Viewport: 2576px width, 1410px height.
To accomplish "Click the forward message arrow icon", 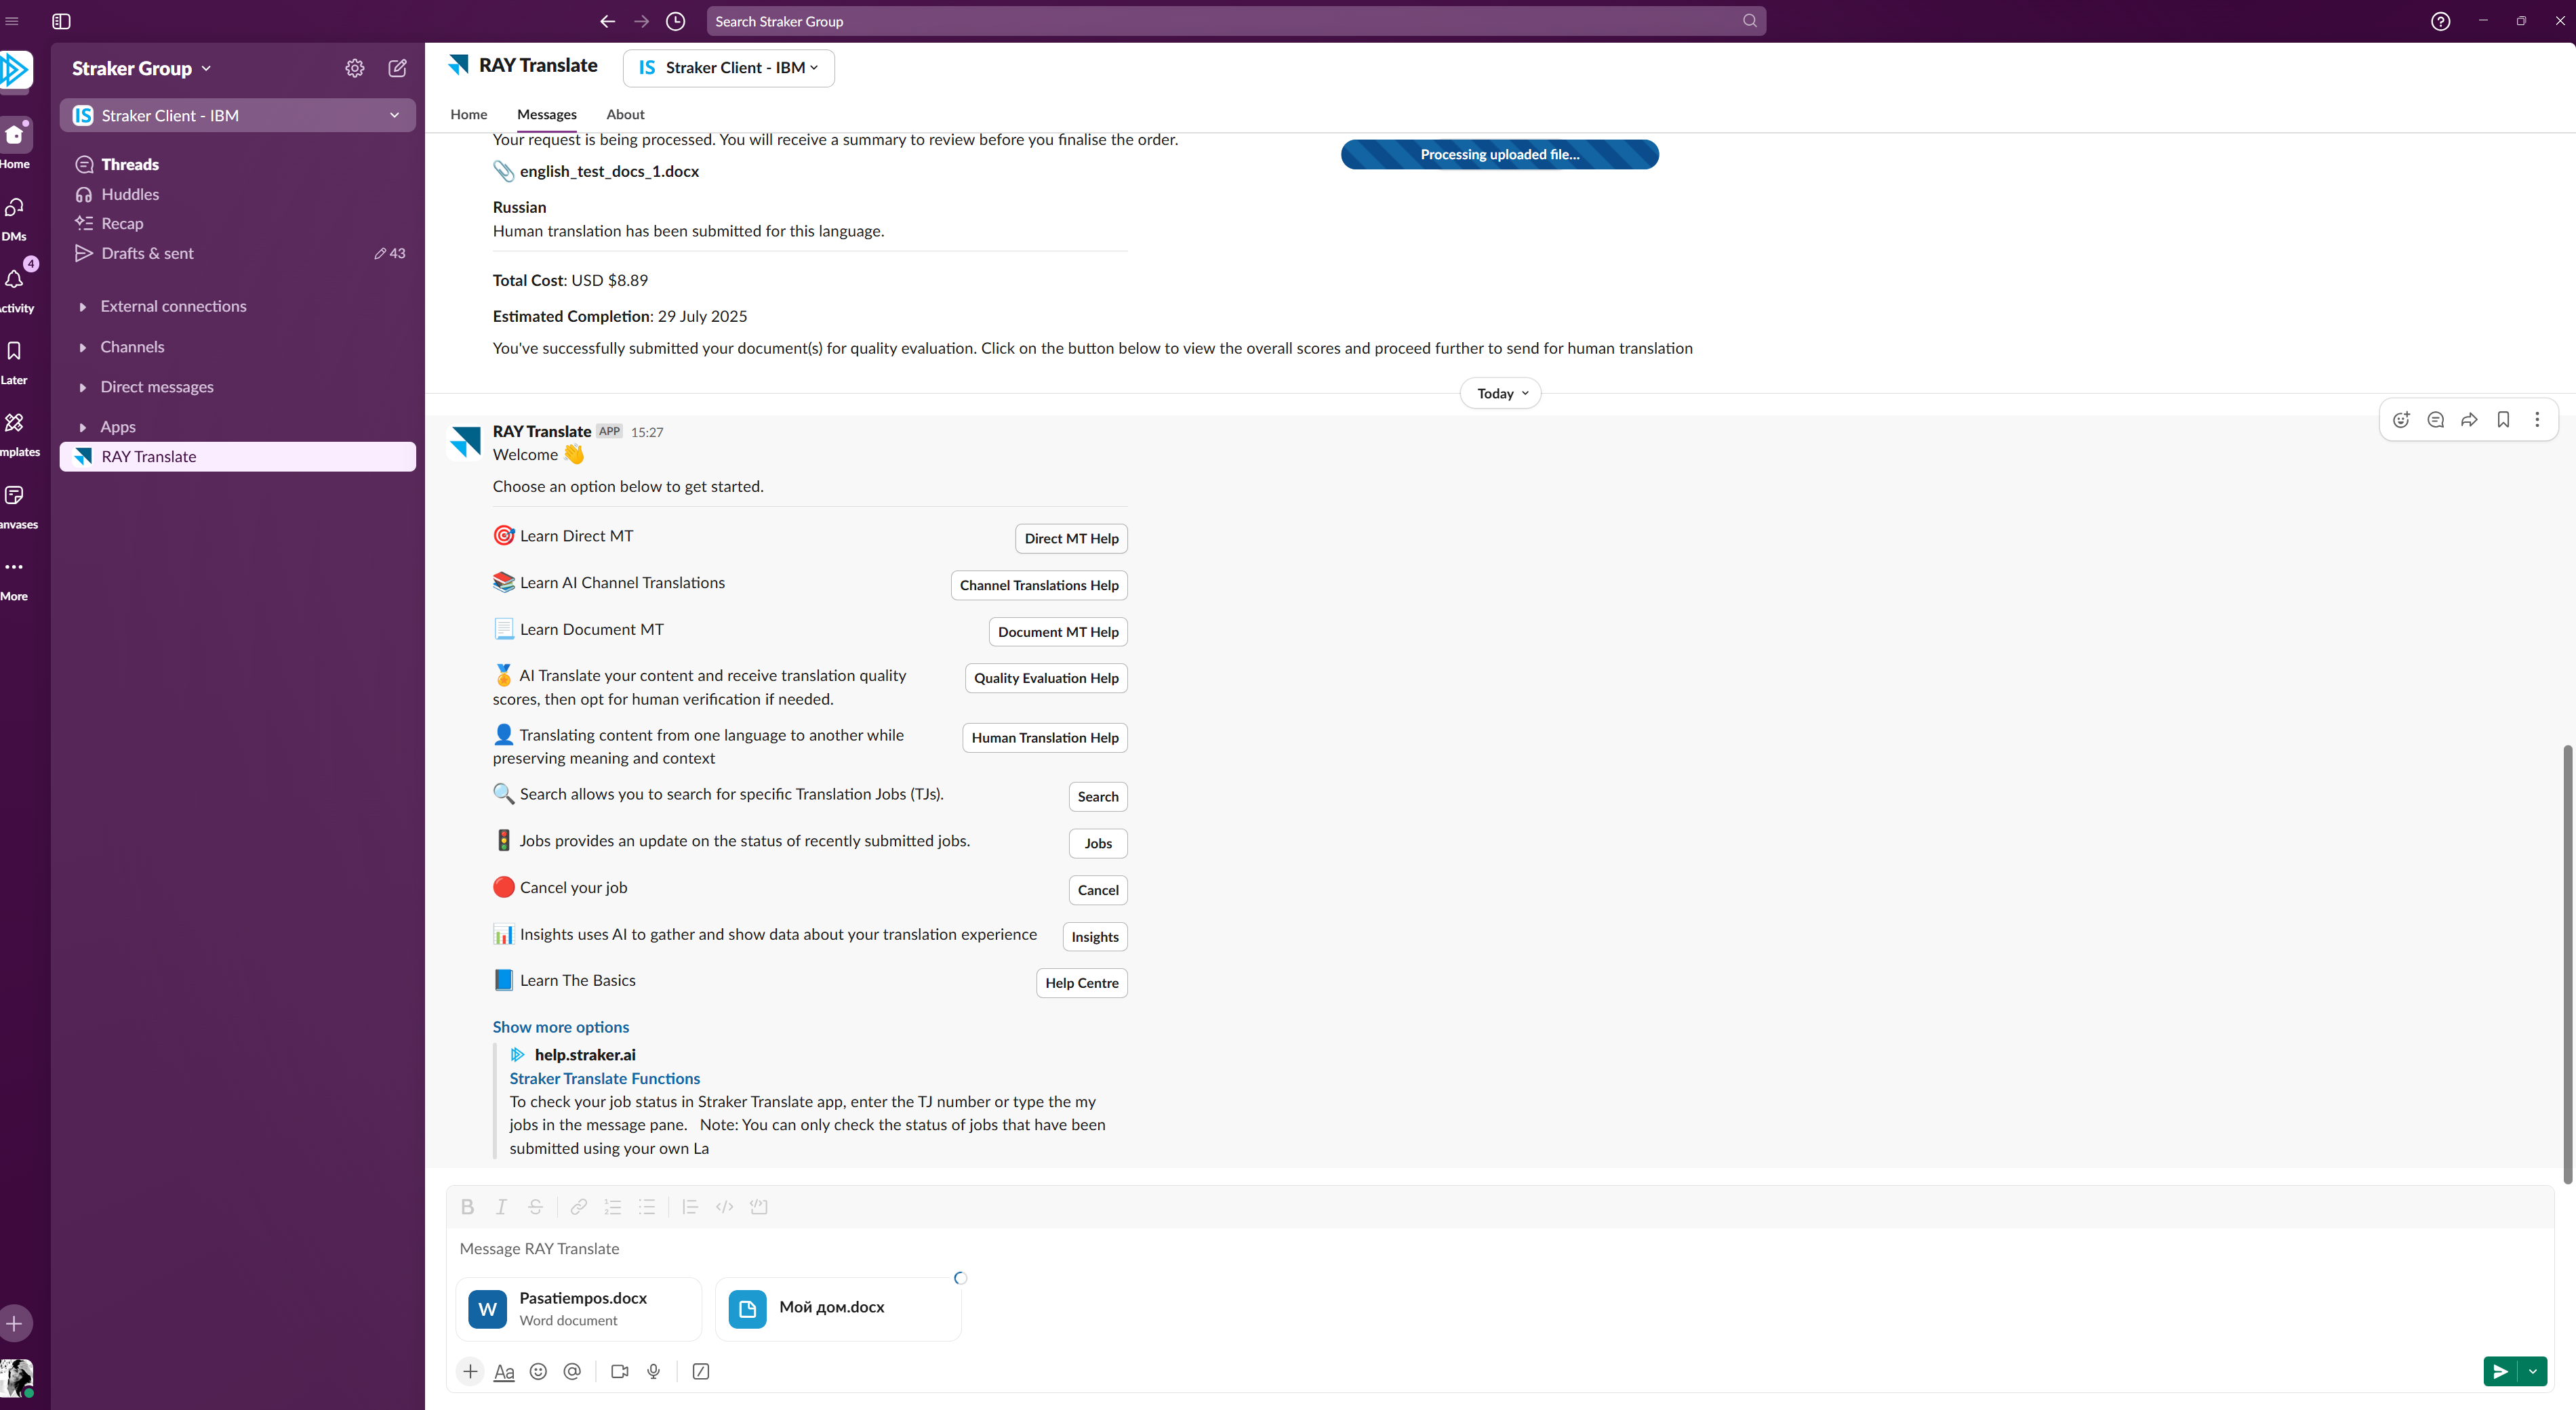I will click(x=2469, y=419).
